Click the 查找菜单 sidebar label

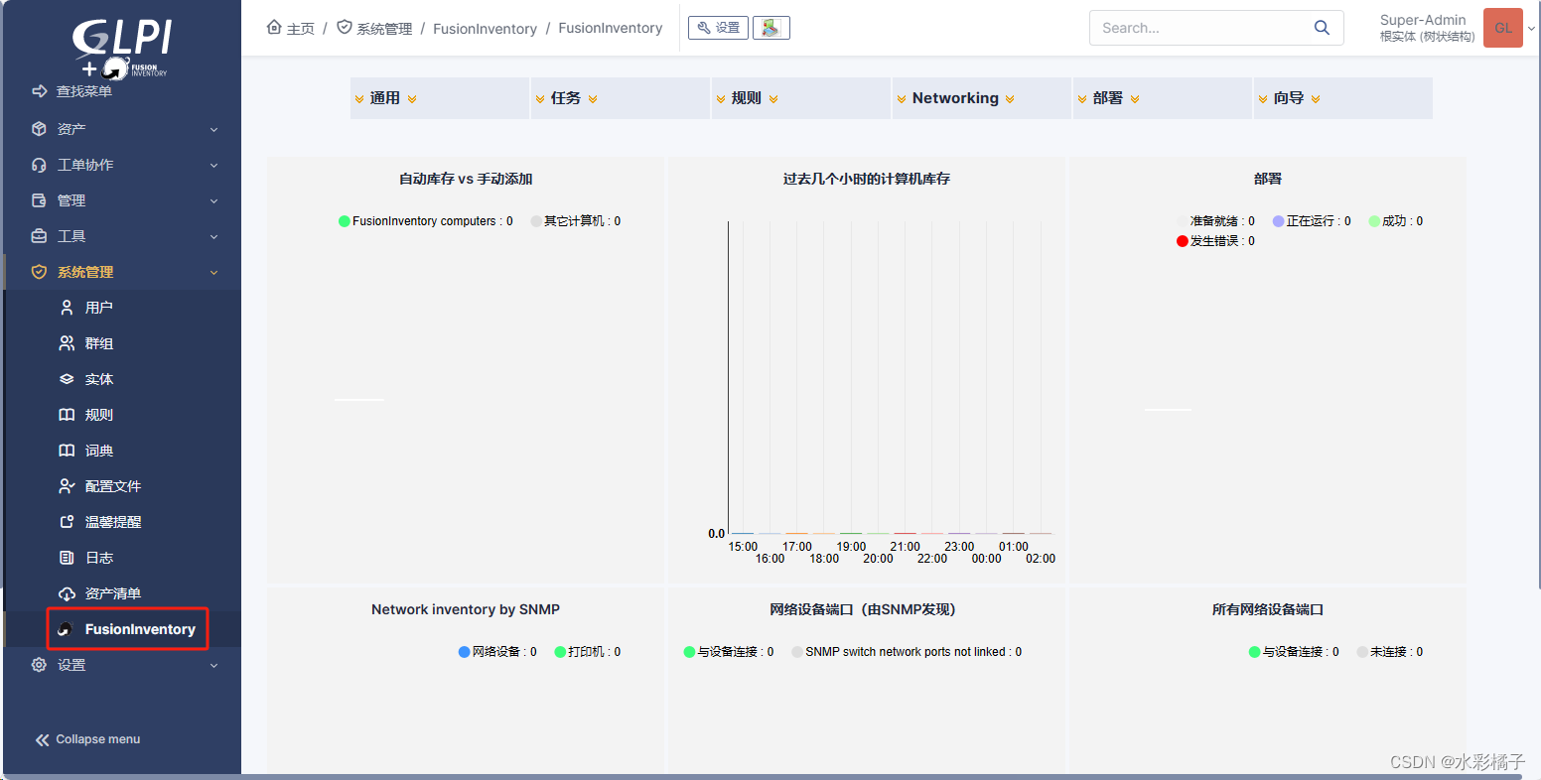point(84,91)
